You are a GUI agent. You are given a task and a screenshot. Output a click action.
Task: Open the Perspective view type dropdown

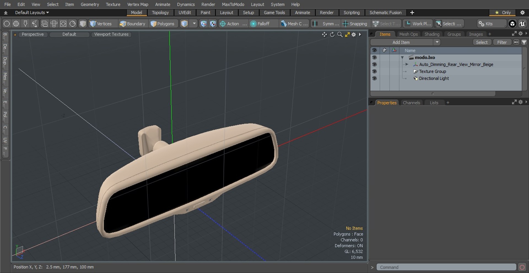pos(33,34)
